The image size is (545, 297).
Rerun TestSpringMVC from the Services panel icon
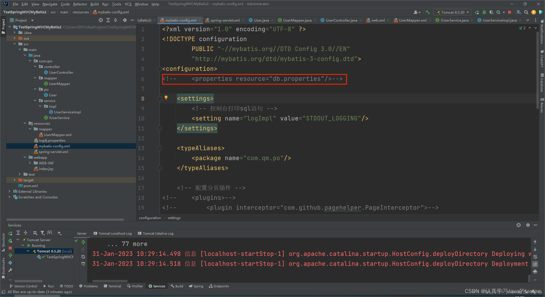click(x=10, y=233)
